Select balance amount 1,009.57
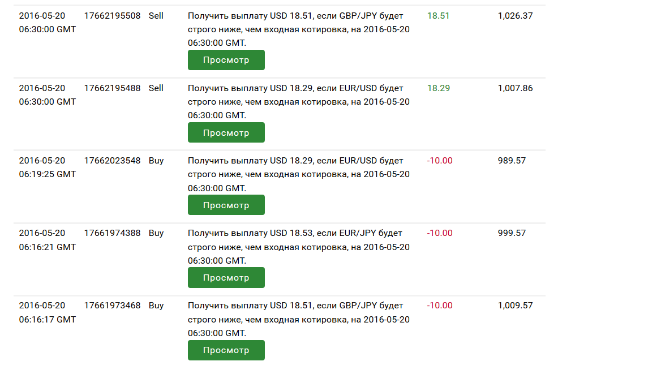The height and width of the screenshot is (387, 661). [x=515, y=306]
